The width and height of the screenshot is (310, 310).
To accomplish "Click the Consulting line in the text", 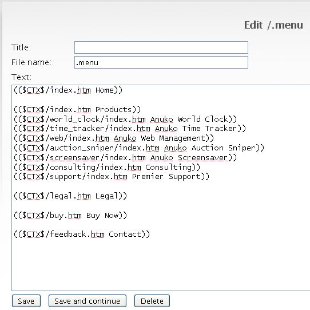I will [107, 167].
